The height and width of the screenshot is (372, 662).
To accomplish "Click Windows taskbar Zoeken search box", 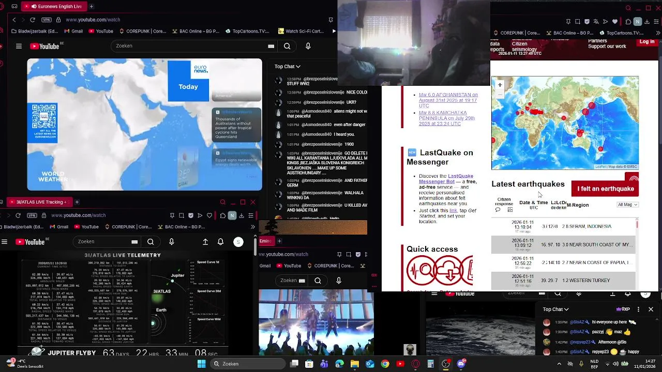I will pyautogui.click(x=248, y=364).
